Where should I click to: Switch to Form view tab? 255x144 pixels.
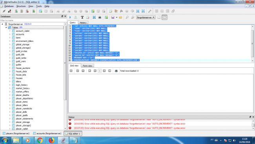point(87,66)
